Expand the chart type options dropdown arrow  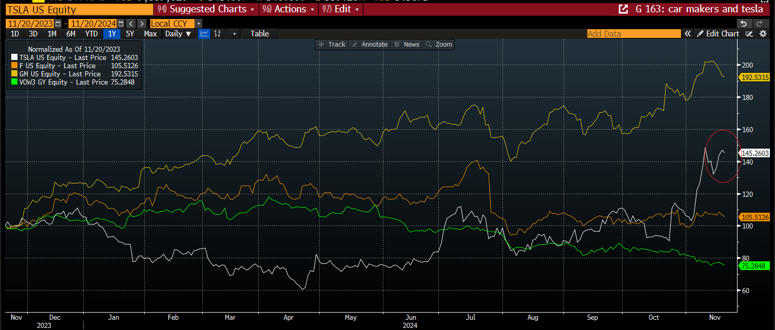click(234, 34)
